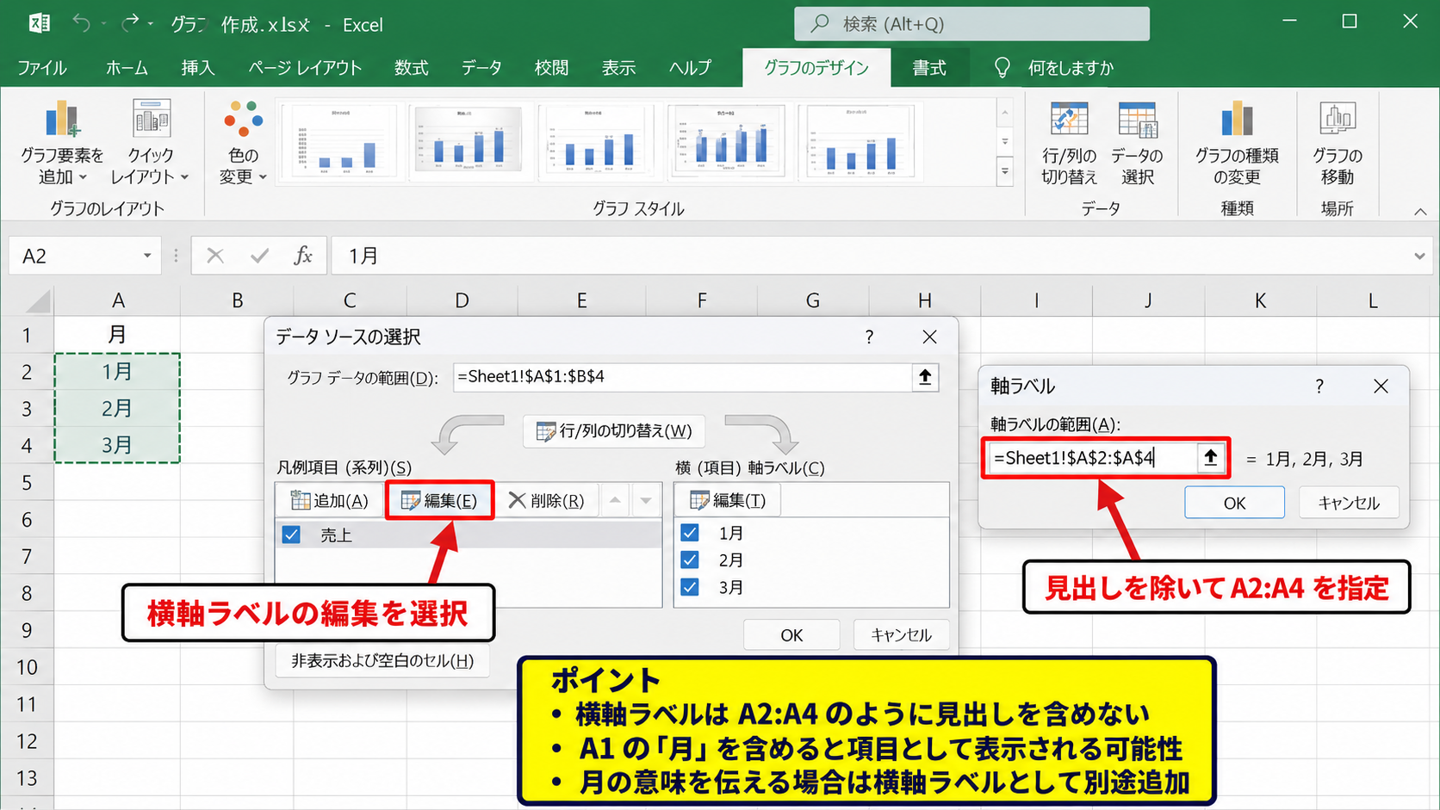1440x810 pixels.
Task: Click 追加(A) series button
Action: pyautogui.click(x=330, y=500)
